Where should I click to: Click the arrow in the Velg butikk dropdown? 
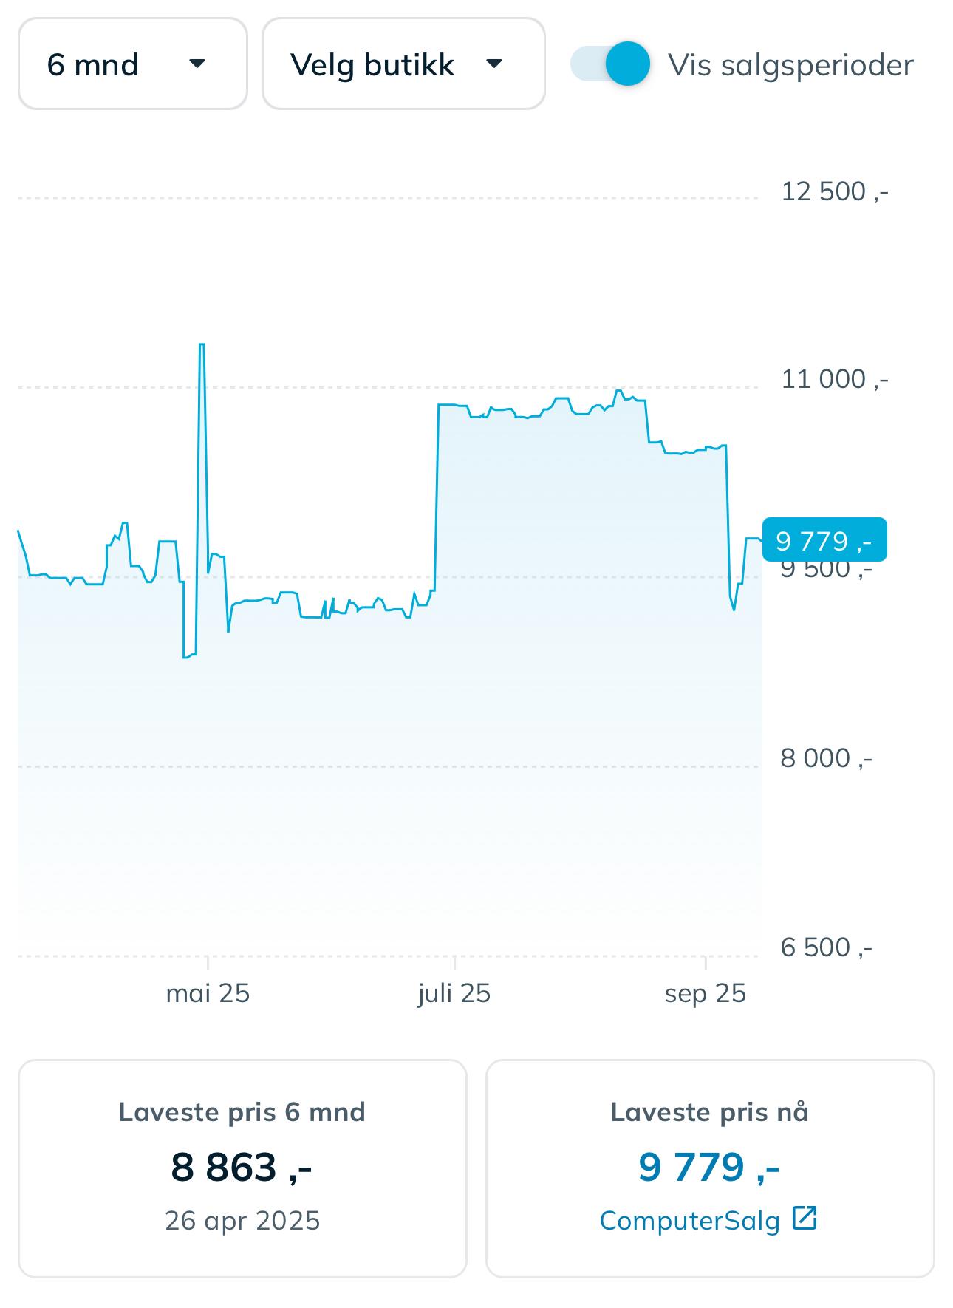(493, 64)
